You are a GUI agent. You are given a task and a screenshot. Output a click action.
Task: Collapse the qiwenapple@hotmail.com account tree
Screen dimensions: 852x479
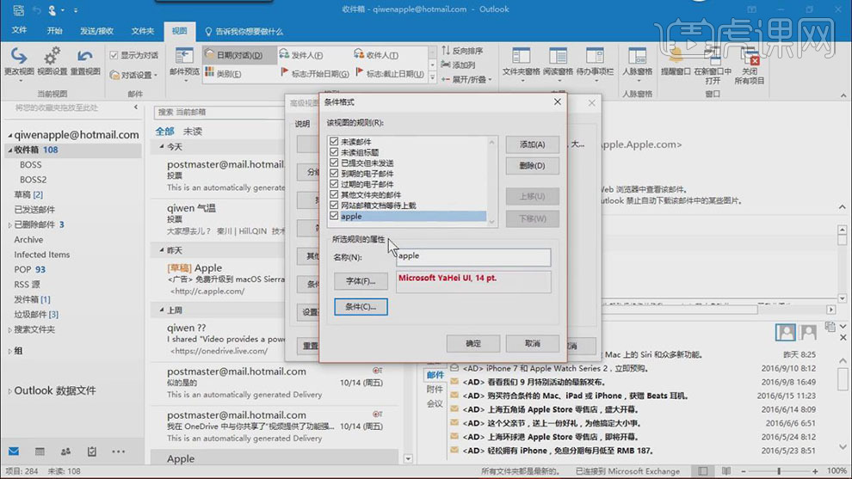[9, 135]
